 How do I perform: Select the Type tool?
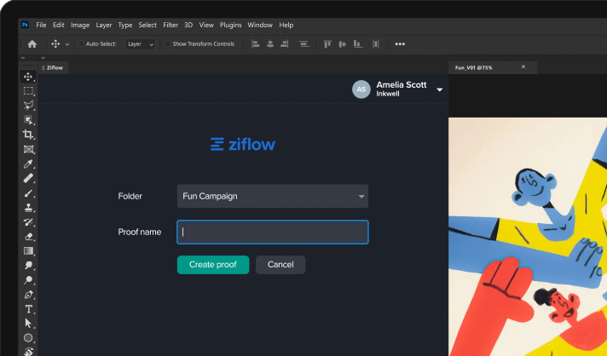28,309
